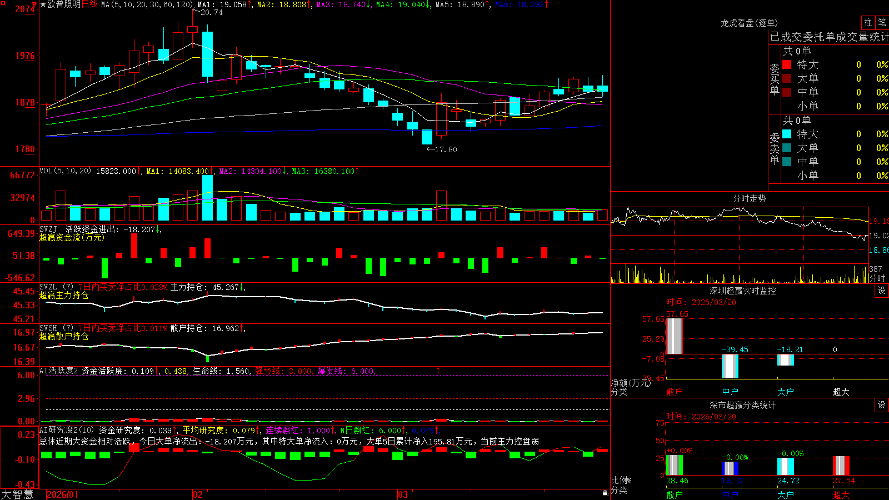Click the 已成交委托单成交量统计 header
The image size is (889, 500).
coord(829,37)
